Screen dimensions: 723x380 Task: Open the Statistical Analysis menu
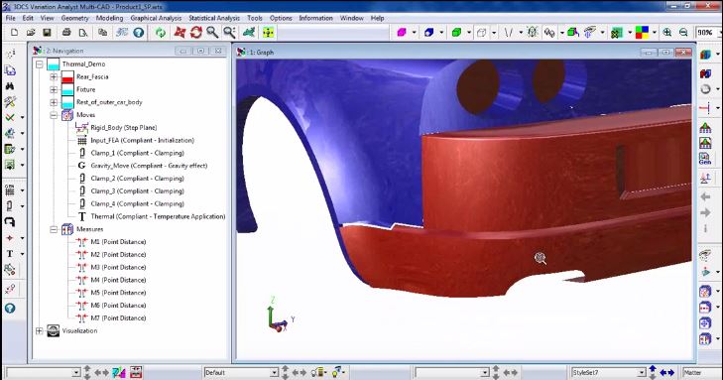click(x=214, y=18)
